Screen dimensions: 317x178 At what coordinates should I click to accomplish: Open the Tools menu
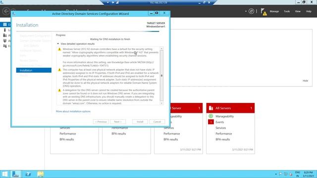tap(287, 11)
